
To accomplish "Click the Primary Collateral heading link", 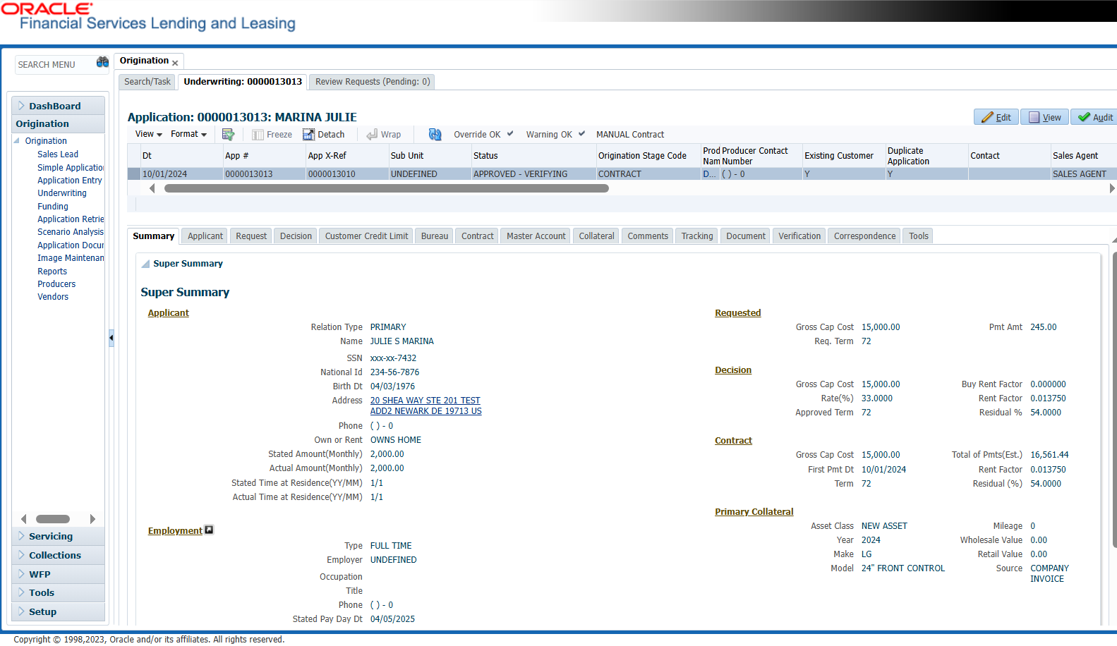I will (x=754, y=511).
